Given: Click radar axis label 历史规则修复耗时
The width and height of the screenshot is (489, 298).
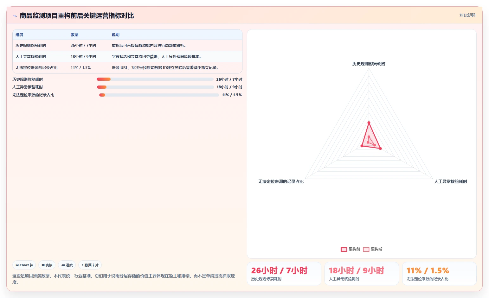Looking at the screenshot, I should 369,64.
